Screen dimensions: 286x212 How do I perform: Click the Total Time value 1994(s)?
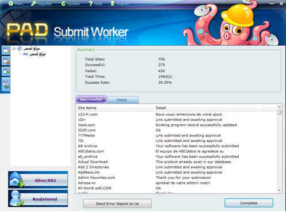(165, 77)
